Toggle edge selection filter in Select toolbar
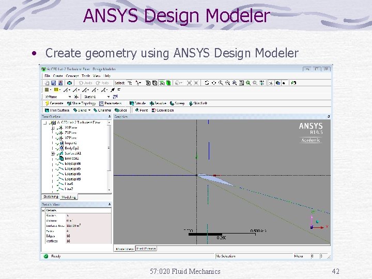The height and width of the screenshot is (279, 372). coord(155,83)
